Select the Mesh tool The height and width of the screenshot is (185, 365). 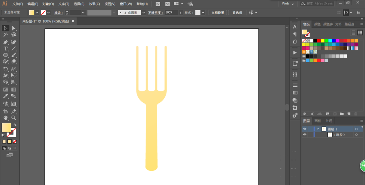5,90
